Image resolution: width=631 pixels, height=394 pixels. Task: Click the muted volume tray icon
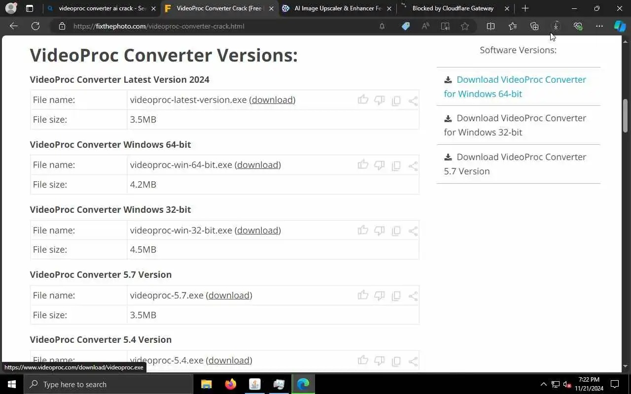coord(567,384)
